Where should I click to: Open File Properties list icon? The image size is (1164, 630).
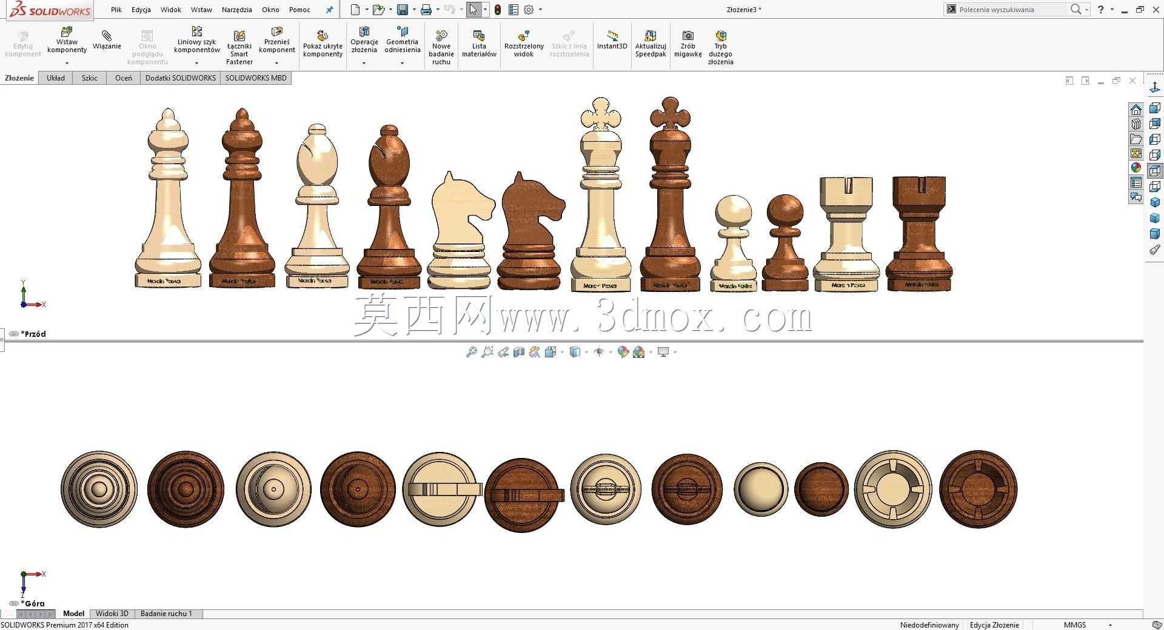513,10
